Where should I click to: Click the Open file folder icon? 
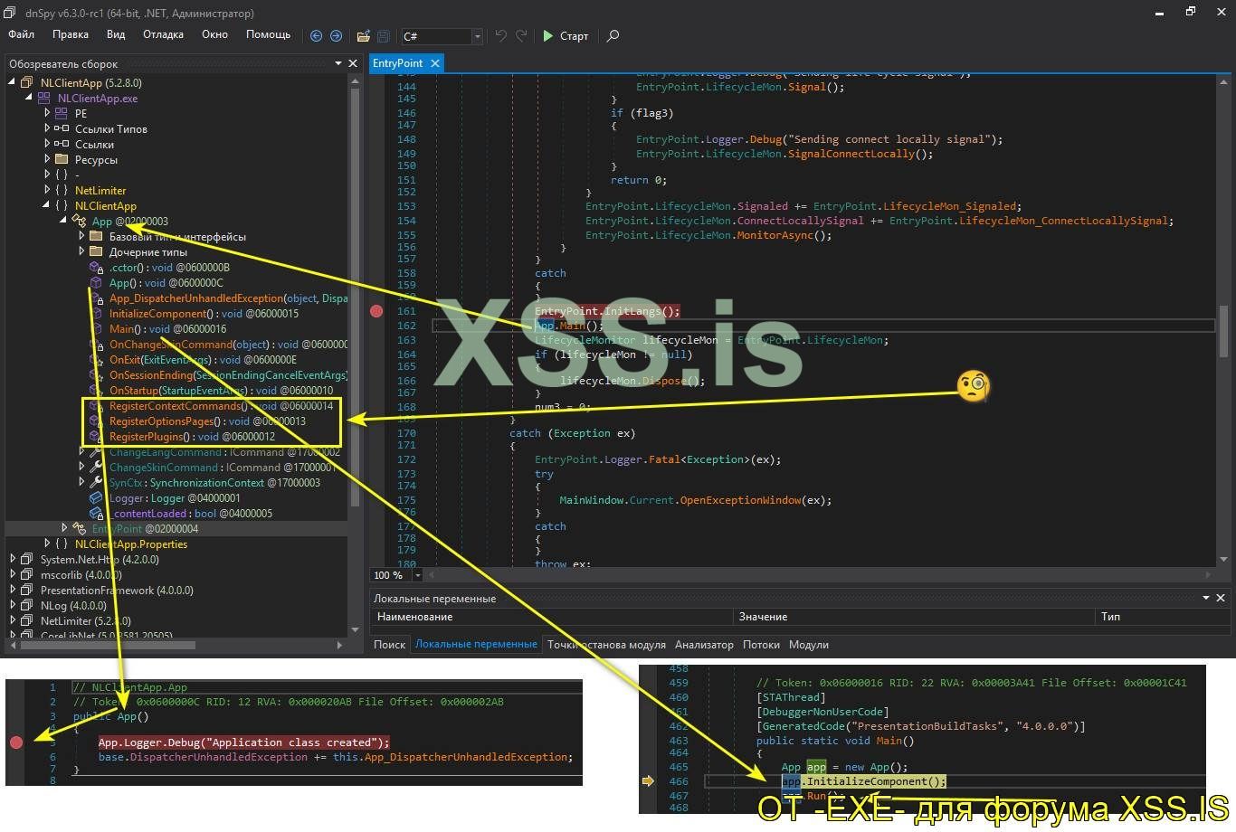(363, 36)
